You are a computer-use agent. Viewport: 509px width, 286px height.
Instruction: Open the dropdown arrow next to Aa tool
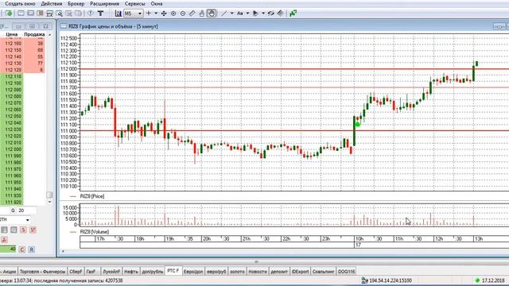point(247,14)
